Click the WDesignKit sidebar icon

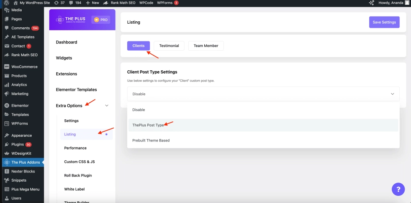(7, 154)
